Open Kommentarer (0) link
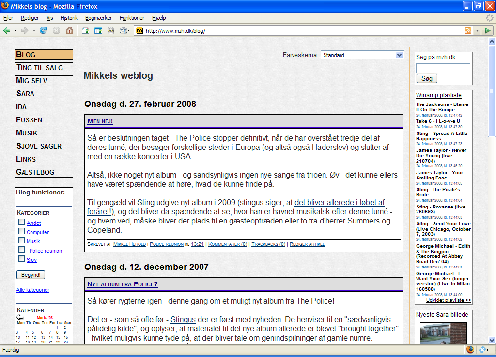Screen dimensions: 496x357 pos(228,244)
